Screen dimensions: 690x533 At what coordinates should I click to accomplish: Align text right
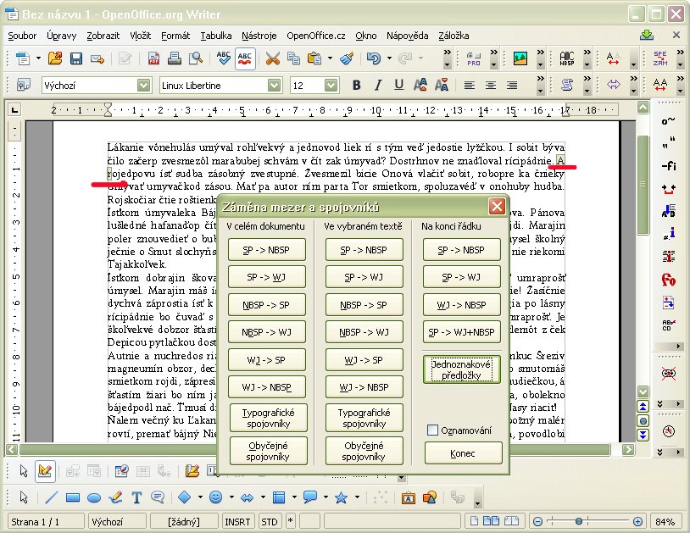point(512,85)
